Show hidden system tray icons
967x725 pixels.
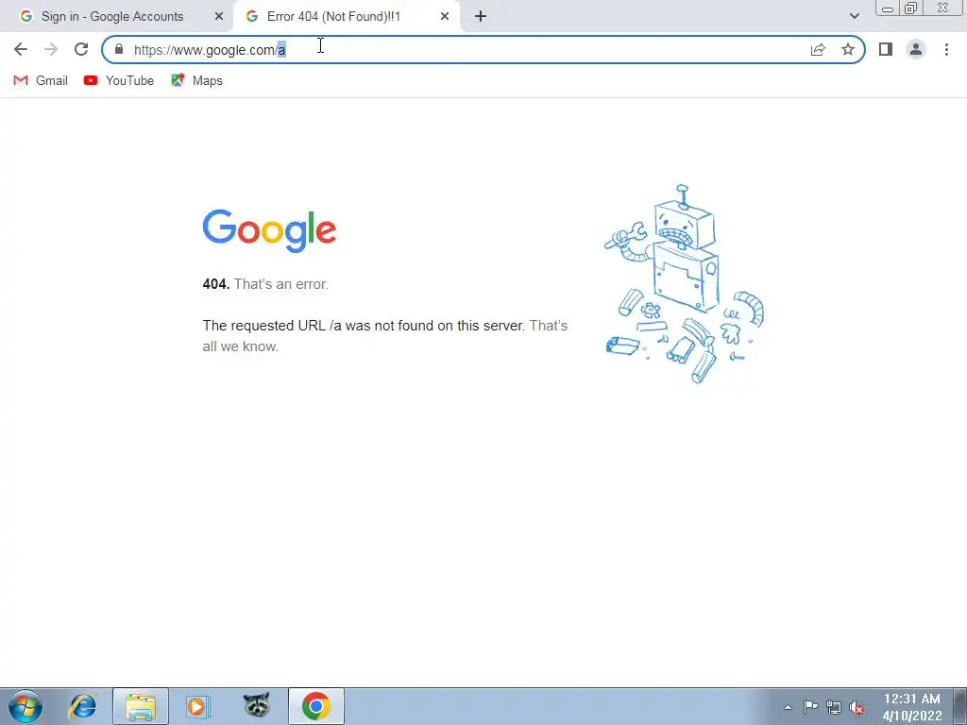point(789,707)
